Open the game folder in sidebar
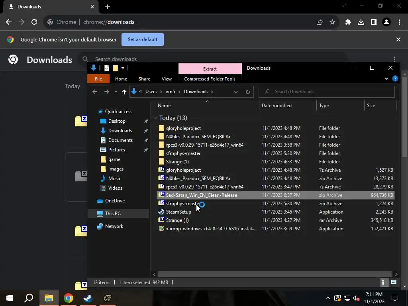Image resolution: width=408 pixels, height=306 pixels. point(114,159)
